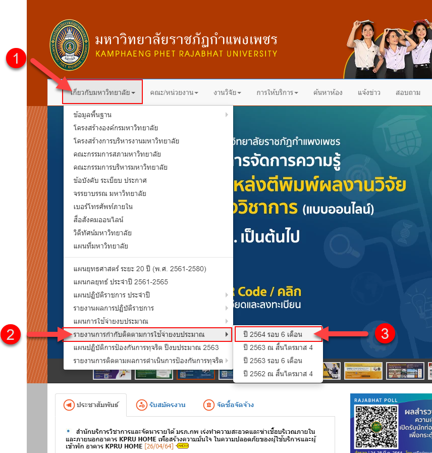Screen dimensions: 432x453
Task: Click the megaphone icon beside ประชาสัมพันธ์
Action: pos(69,405)
